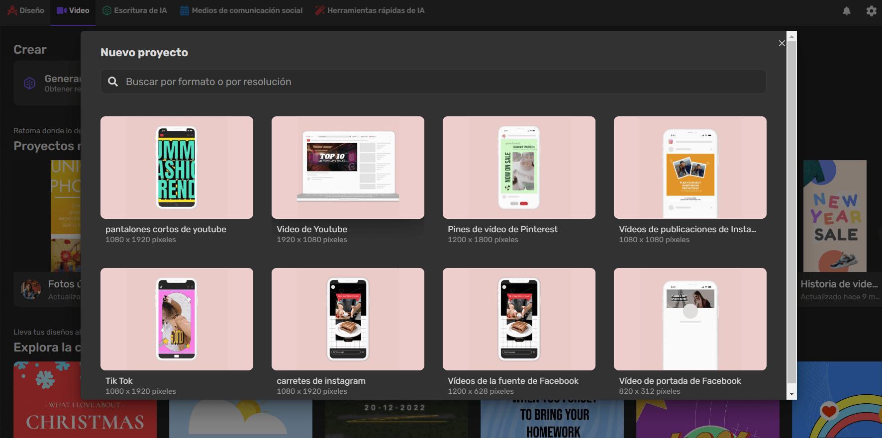The height and width of the screenshot is (438, 882).
Task: Open Medios de comunicación social tab
Action: click(x=241, y=10)
